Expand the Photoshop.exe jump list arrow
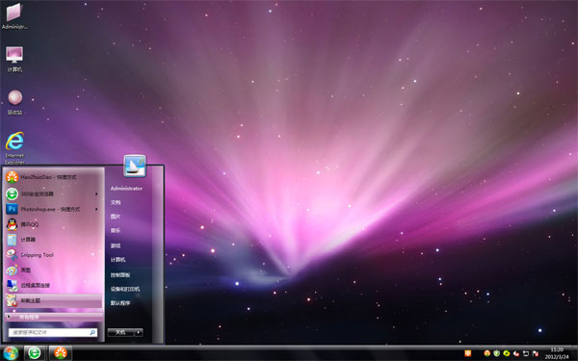Screen dimensions: 578x361 click(x=96, y=209)
